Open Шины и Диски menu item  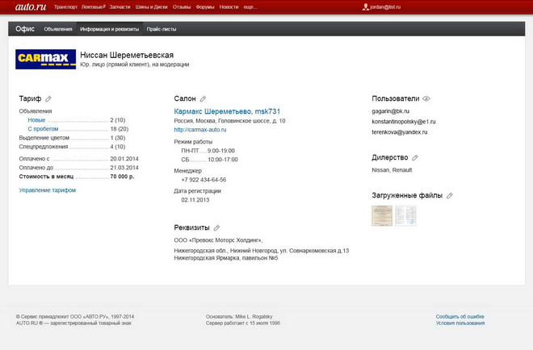pos(151,6)
